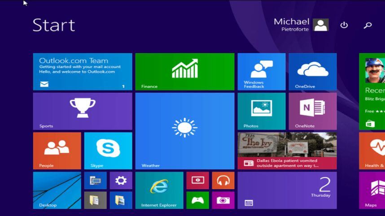Open PC settings gear tile
The width and height of the screenshot is (385, 216).
[121, 180]
